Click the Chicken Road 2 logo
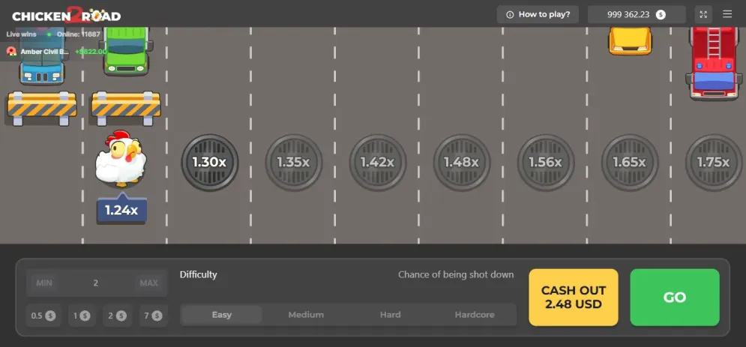This screenshot has height=347, width=746. tap(67, 15)
